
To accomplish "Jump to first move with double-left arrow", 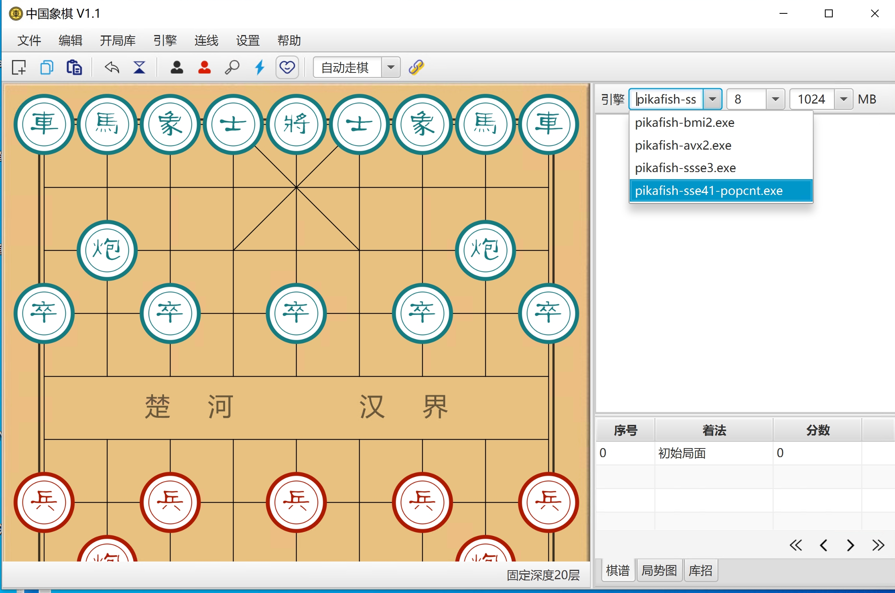I will (796, 545).
